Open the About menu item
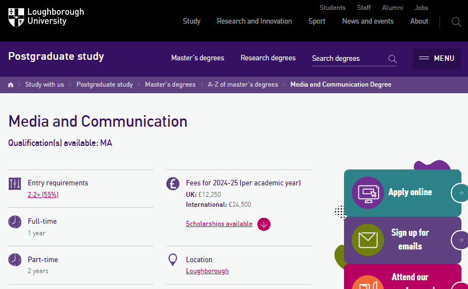 [x=419, y=21]
